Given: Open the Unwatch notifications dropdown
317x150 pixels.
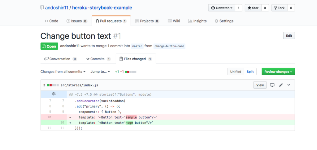Looking at the screenshot, I should tap(221, 8).
